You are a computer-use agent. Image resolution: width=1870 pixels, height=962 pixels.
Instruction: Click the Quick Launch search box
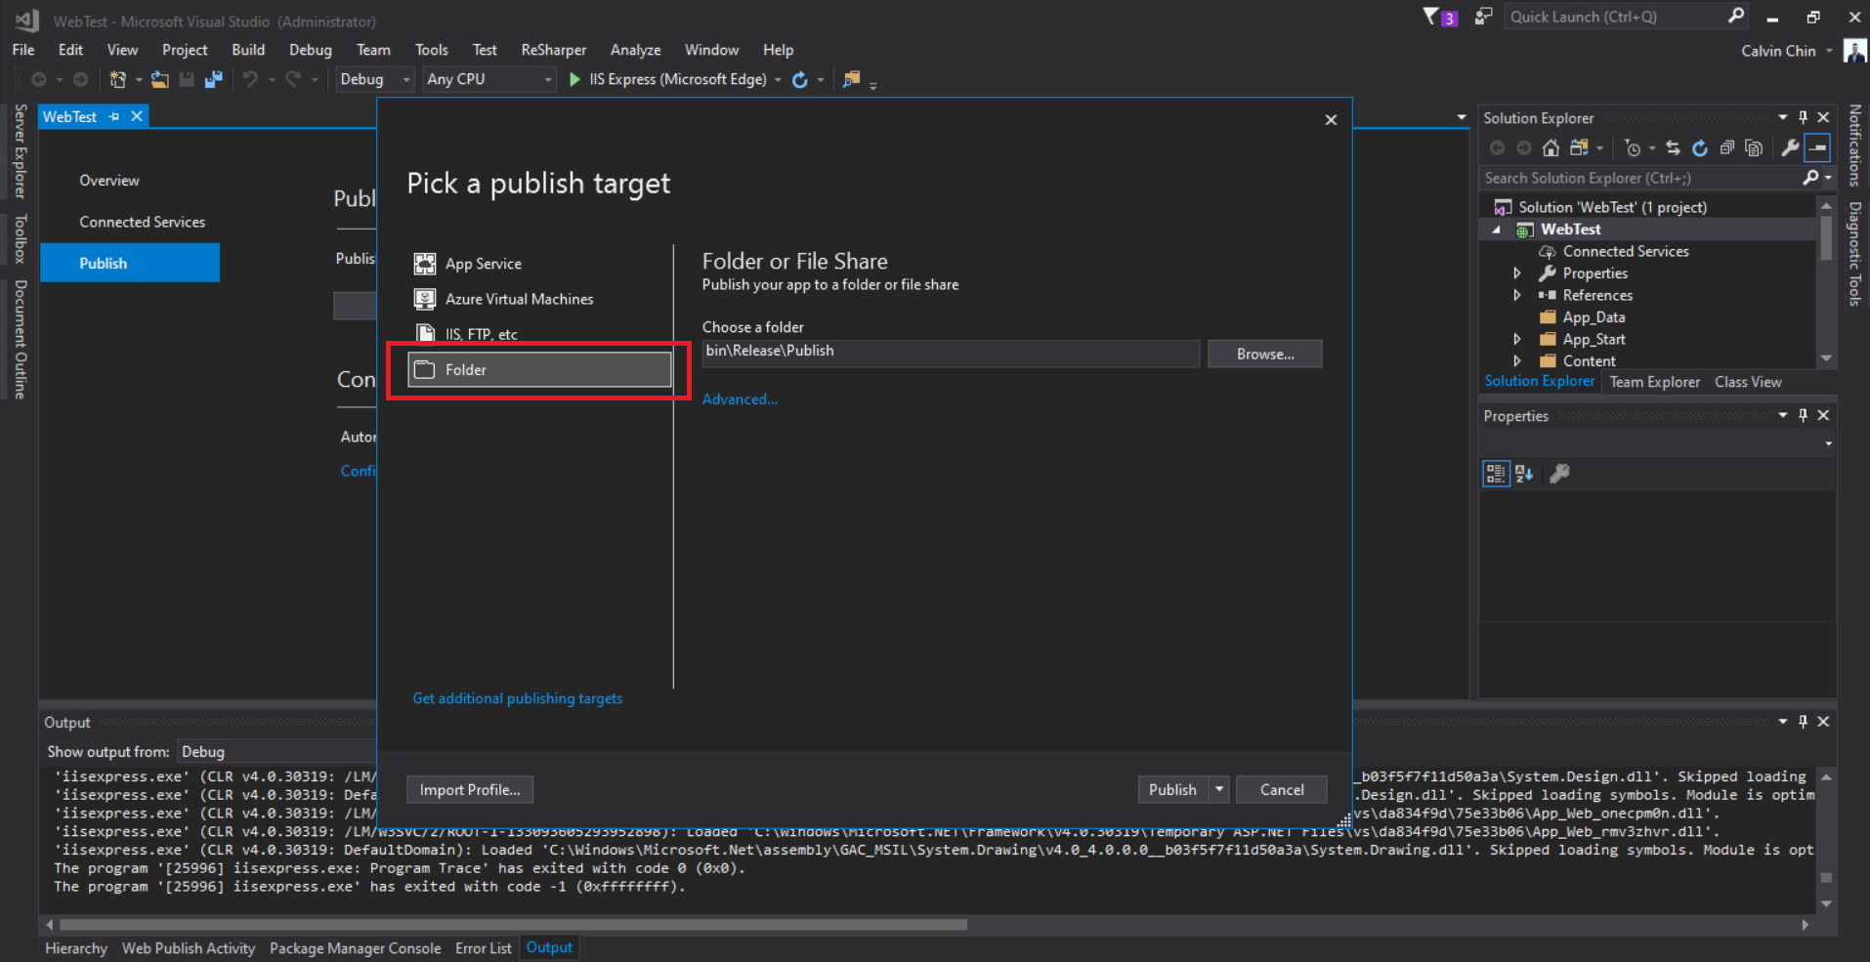click(1614, 17)
